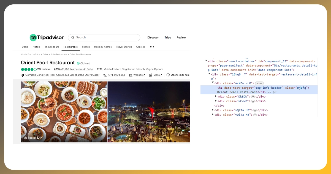This screenshot has width=331, height=174.
Task: Open the 277 reviews link
Action: click(44, 69)
